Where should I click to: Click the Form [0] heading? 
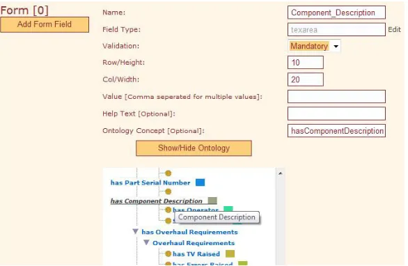24,10
